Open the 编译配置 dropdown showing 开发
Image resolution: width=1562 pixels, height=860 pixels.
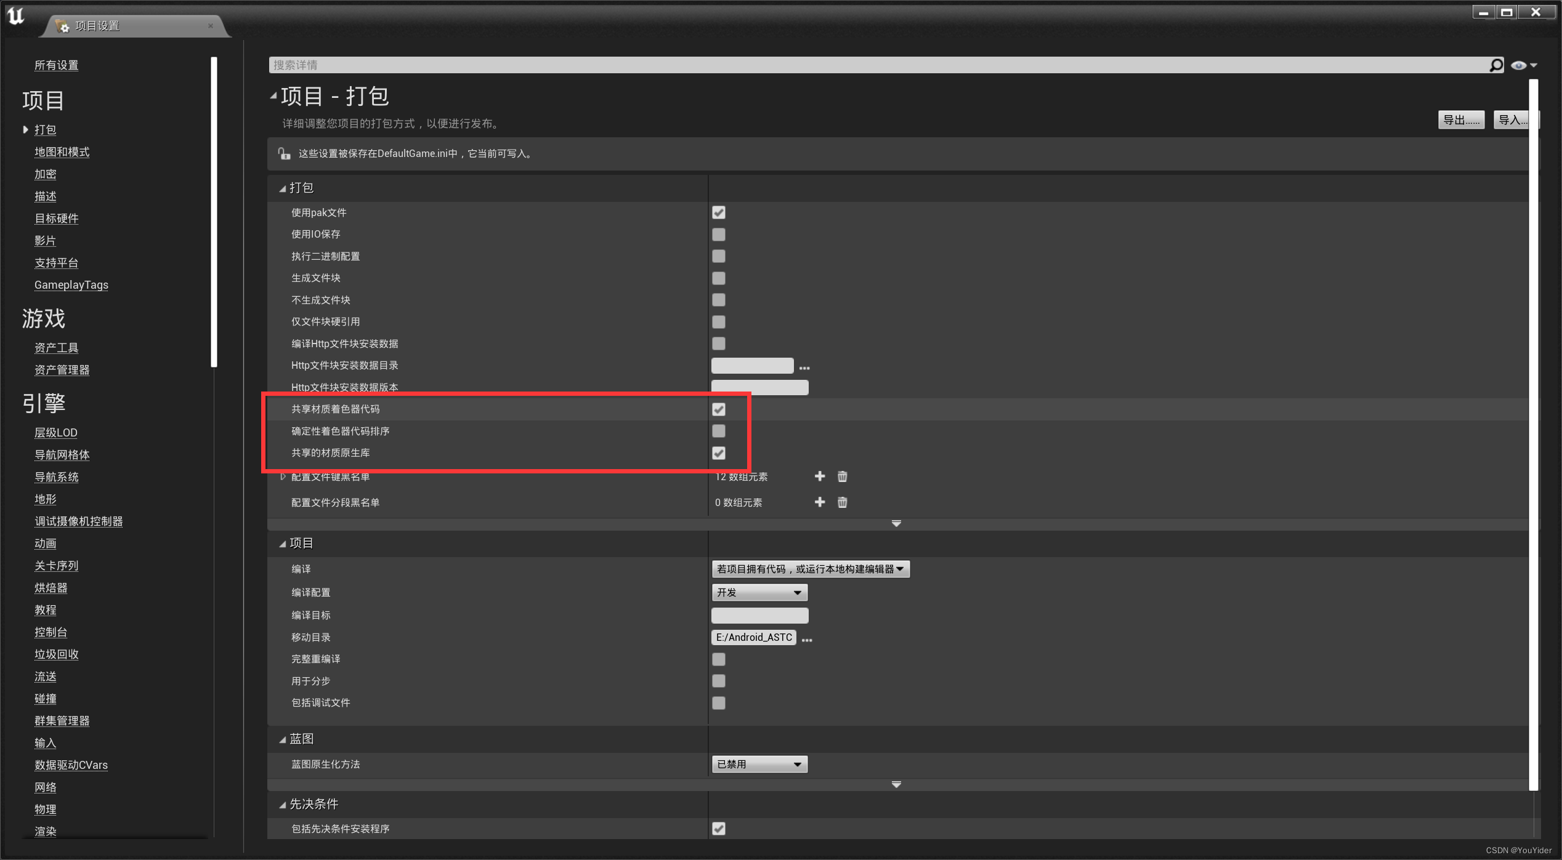point(759,592)
